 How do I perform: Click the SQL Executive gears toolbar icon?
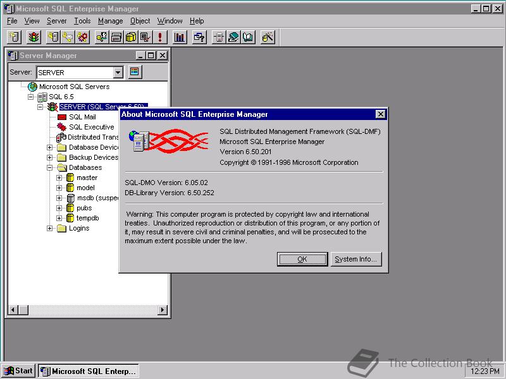[x=83, y=37]
